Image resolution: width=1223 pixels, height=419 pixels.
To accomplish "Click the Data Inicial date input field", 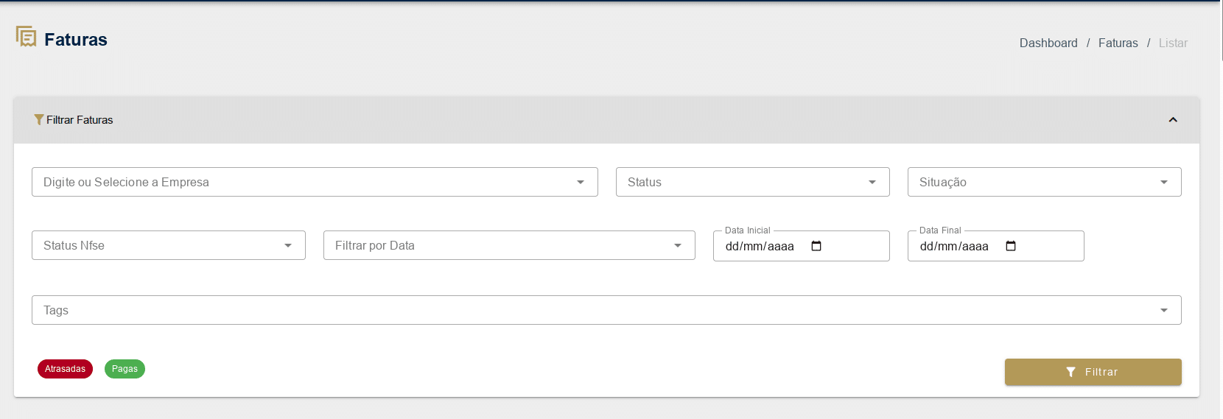I will click(x=760, y=247).
